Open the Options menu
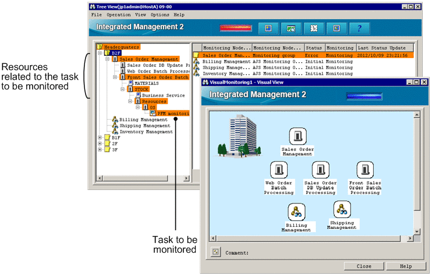 click(160, 14)
